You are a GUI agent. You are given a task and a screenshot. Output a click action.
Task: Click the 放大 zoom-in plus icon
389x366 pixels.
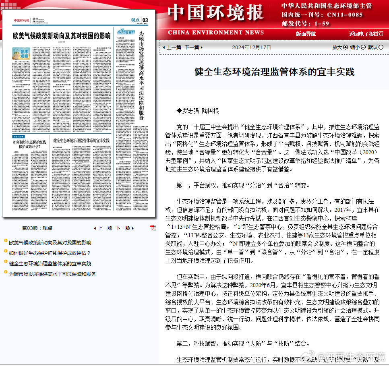[x=346, y=47]
